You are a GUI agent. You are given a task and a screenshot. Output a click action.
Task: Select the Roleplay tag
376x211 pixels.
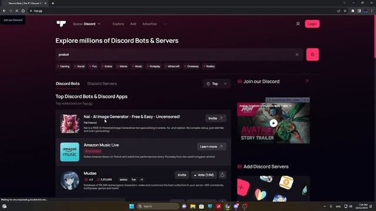[154, 66]
